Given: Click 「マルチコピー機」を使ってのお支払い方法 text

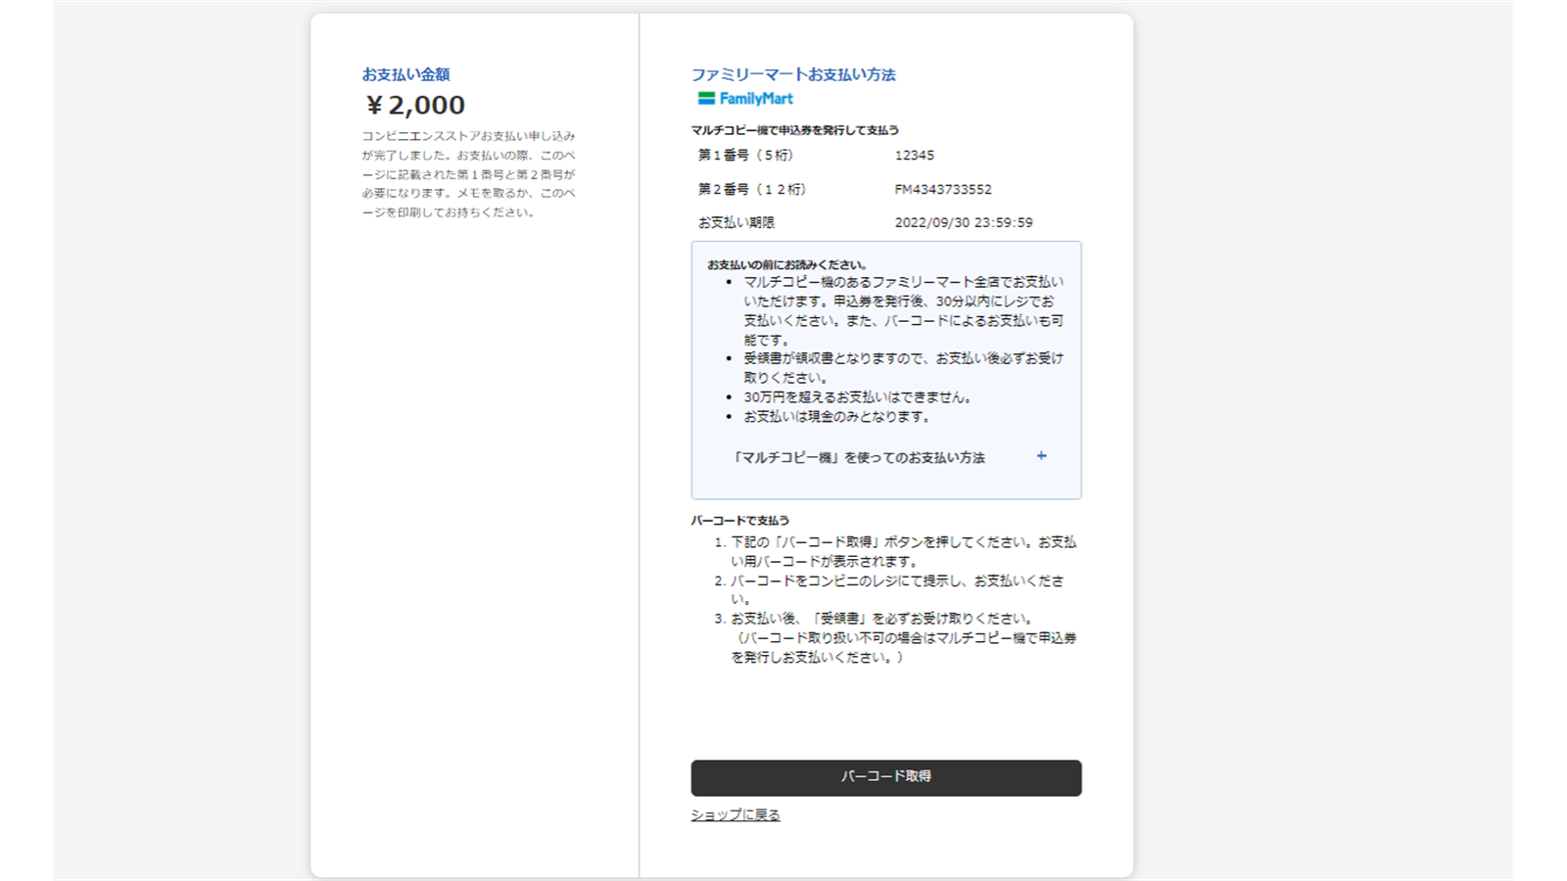Looking at the screenshot, I should [x=858, y=457].
